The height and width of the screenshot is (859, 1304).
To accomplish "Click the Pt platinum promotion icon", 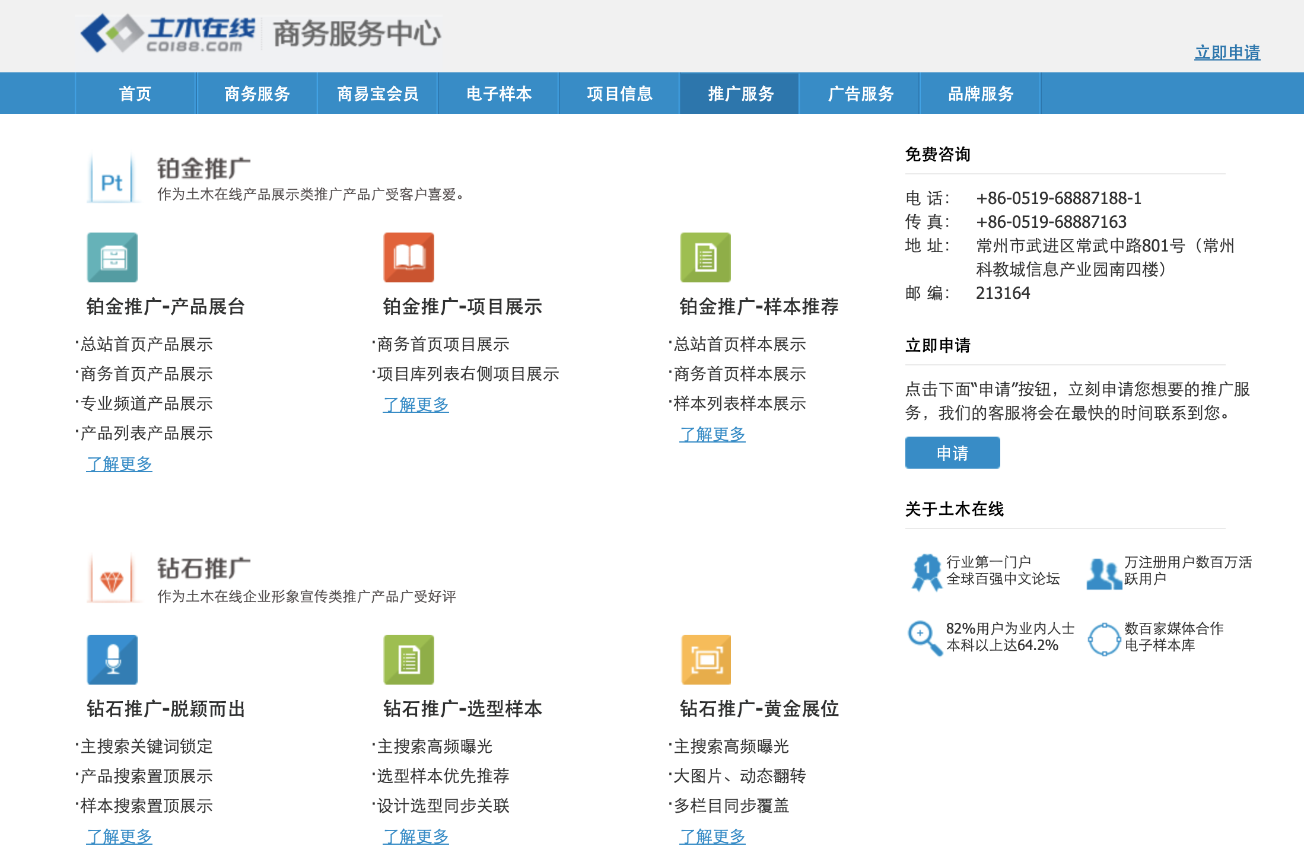I will (x=112, y=179).
